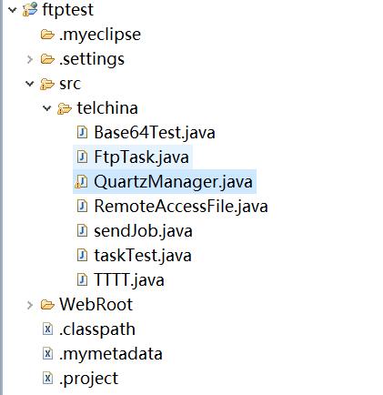Select the .mymetadata file
Viewport: 383px width, 395px height.
click(103, 354)
